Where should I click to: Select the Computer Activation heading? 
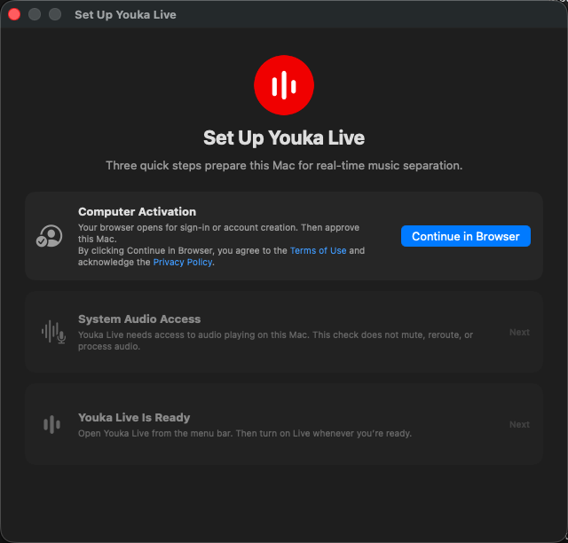(x=137, y=211)
